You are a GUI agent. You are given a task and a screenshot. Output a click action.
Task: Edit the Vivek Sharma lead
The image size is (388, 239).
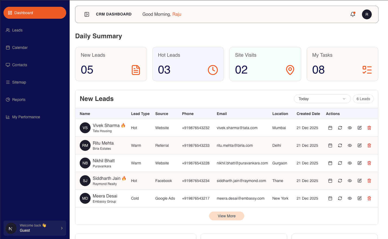click(359, 128)
